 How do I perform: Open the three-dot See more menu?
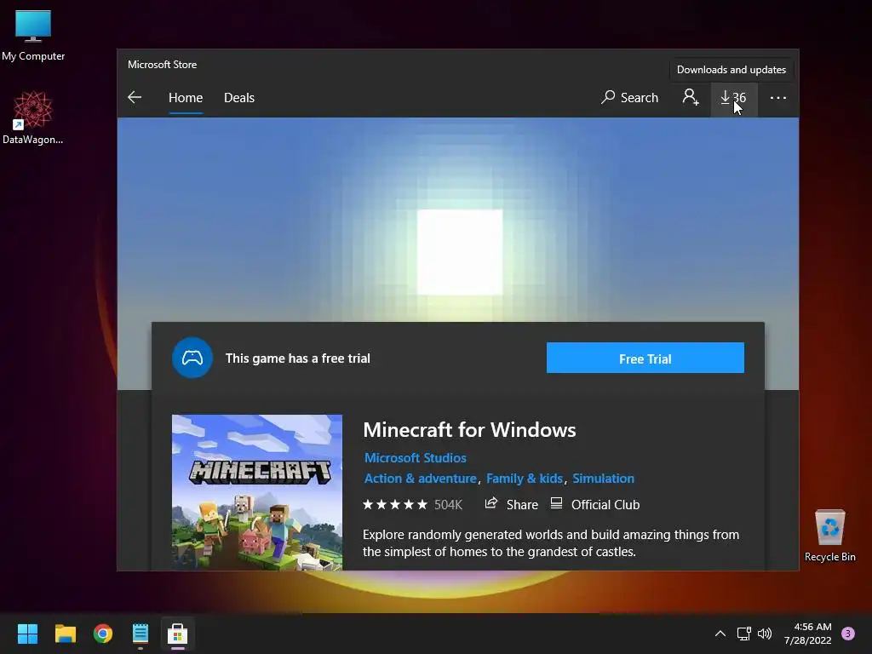[x=778, y=98]
